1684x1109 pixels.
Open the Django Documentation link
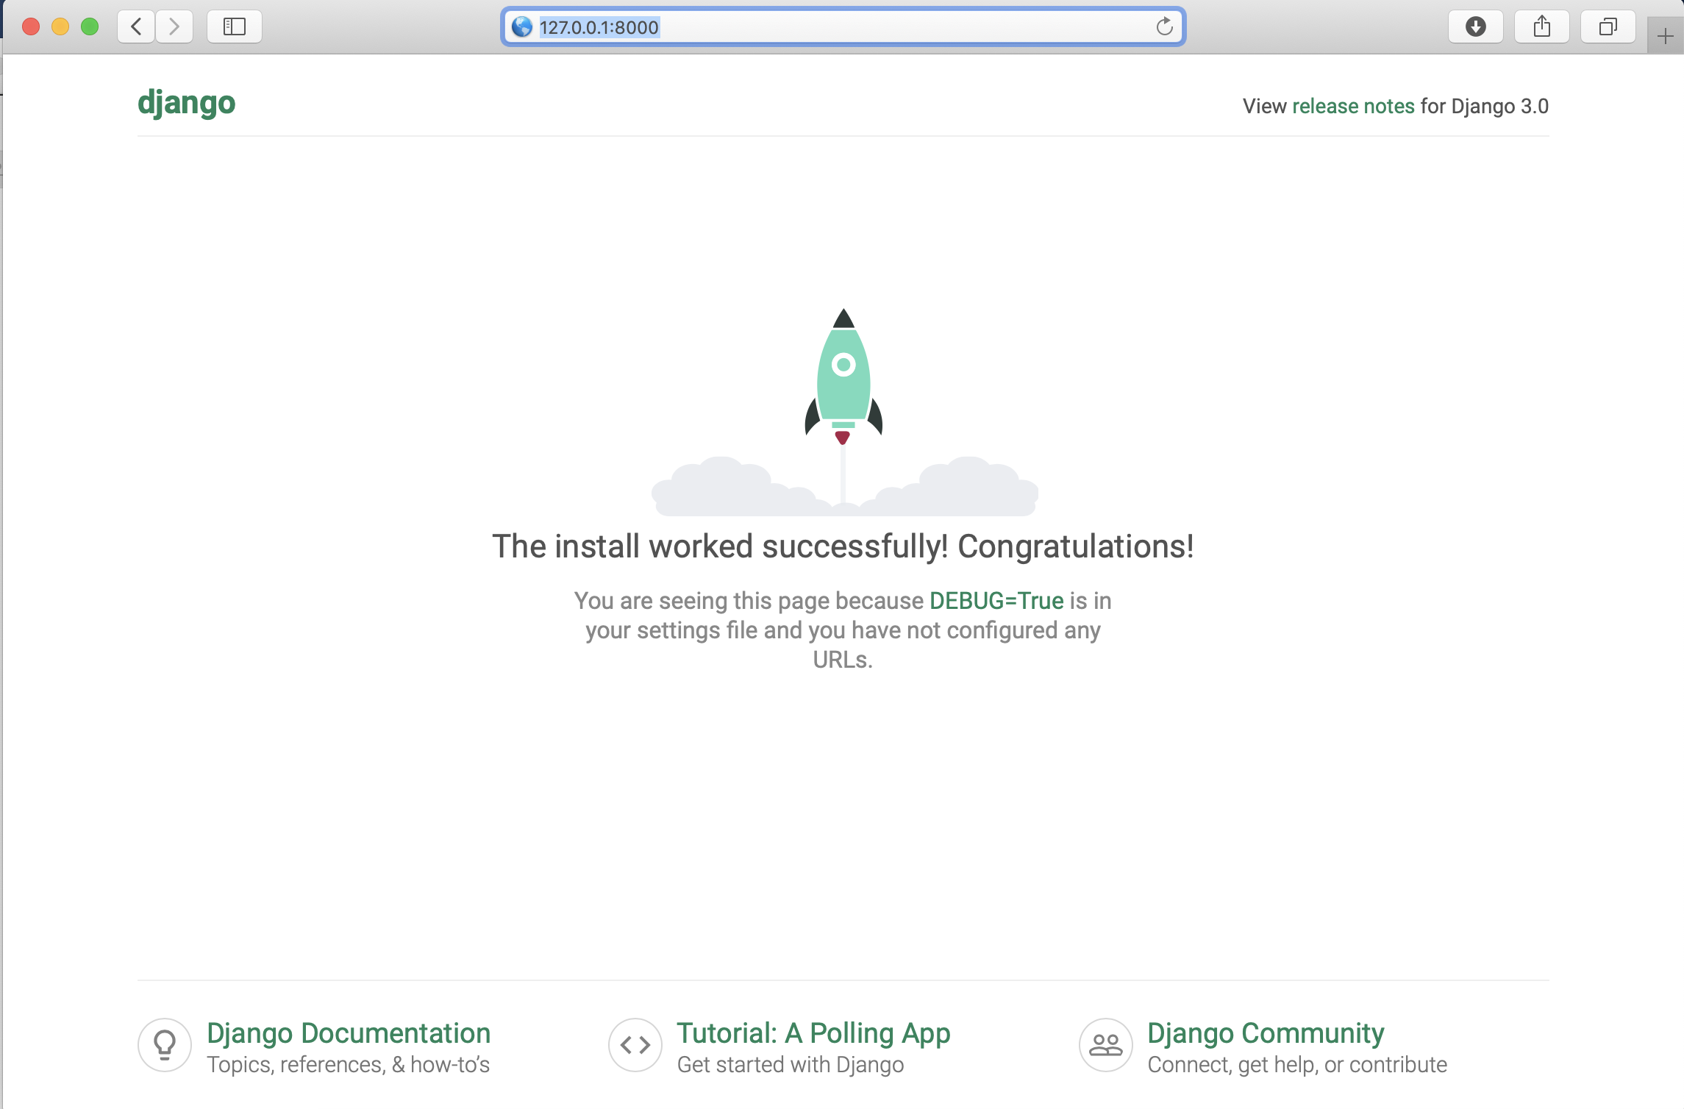click(349, 1033)
